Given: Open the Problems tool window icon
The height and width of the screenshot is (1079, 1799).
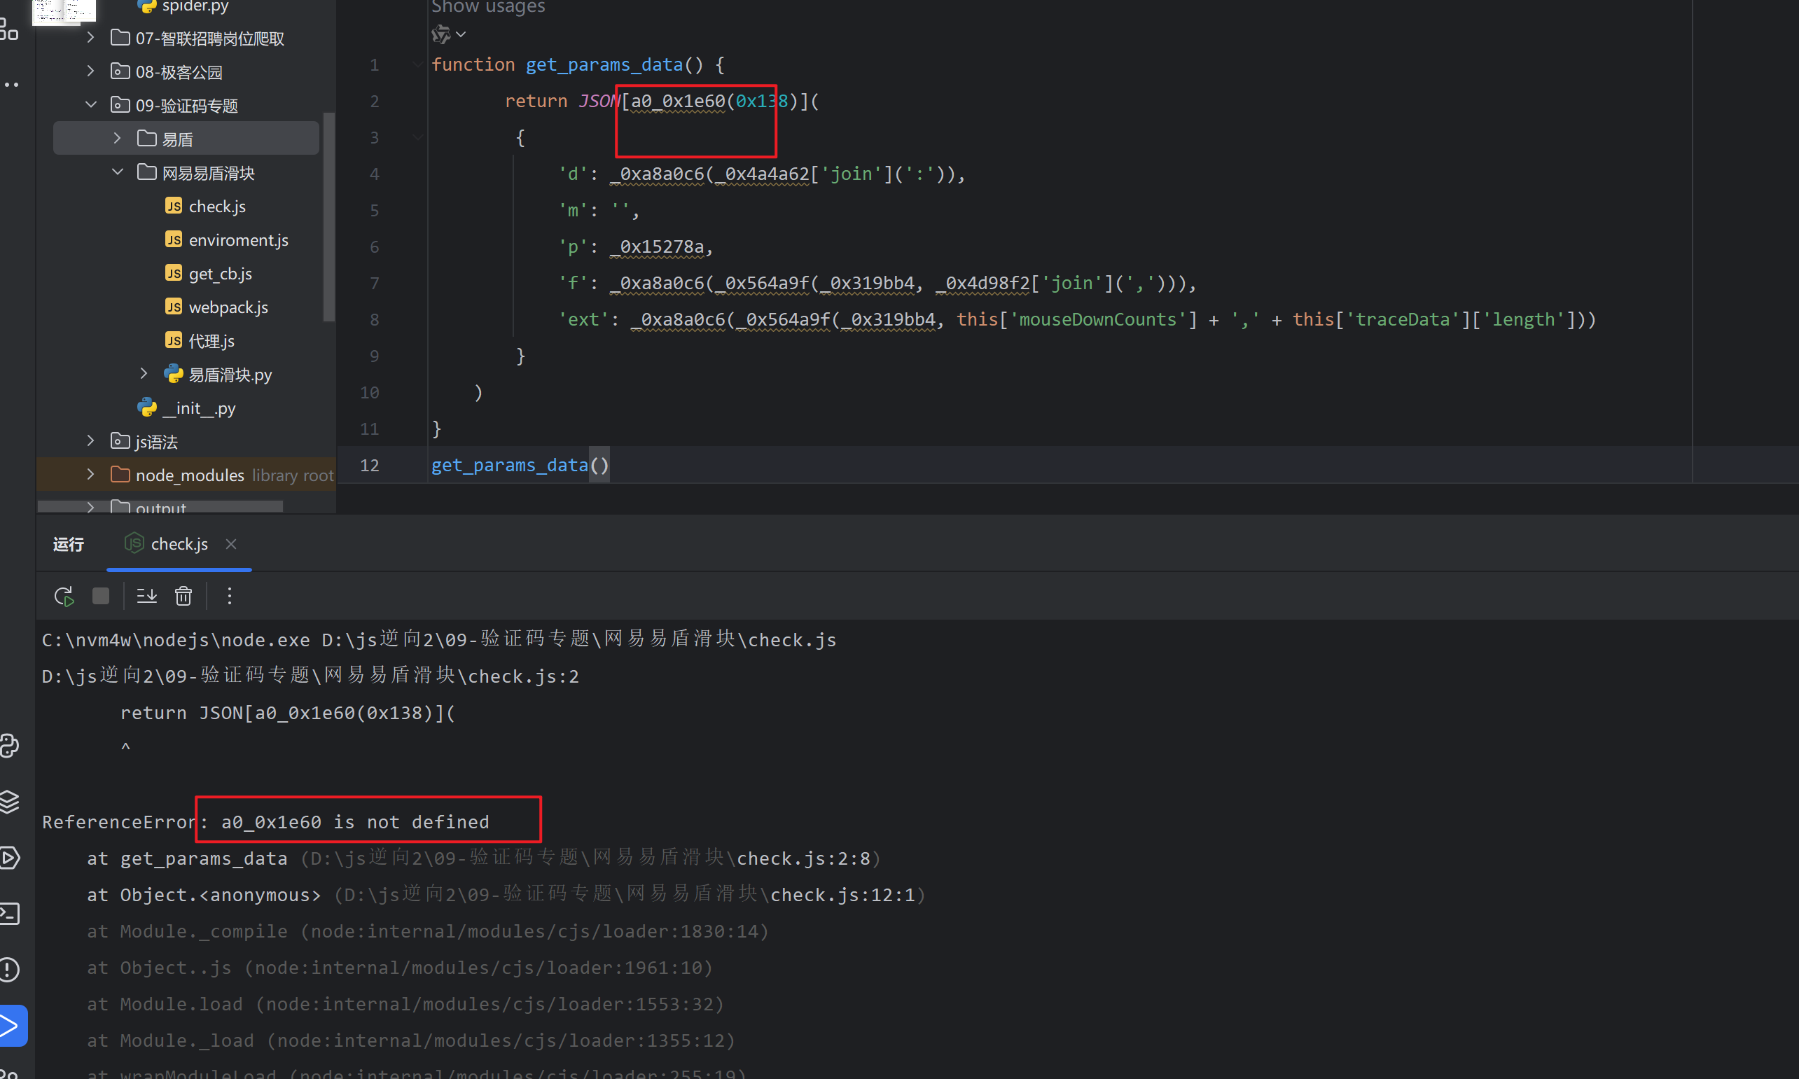Looking at the screenshot, I should [11, 969].
